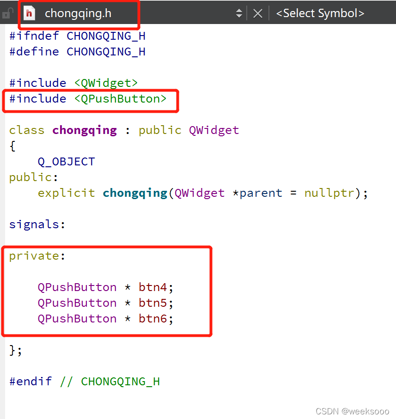Image resolution: width=396 pixels, height=419 pixels.
Task: Click the explicit keyword
Action: [x=66, y=193]
